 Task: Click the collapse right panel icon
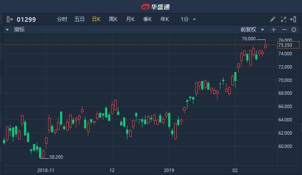(x=293, y=19)
